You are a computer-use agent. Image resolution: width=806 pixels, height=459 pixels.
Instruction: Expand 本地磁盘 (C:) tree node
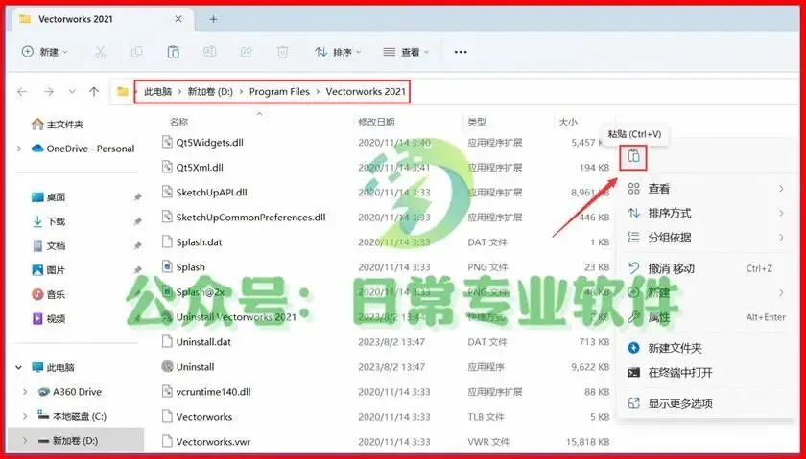click(25, 417)
